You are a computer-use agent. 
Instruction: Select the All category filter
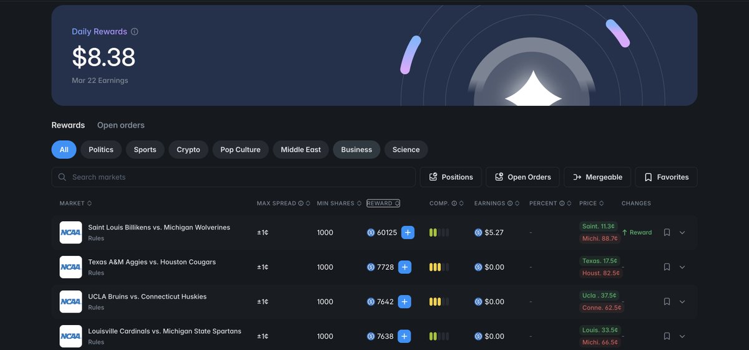pos(64,149)
